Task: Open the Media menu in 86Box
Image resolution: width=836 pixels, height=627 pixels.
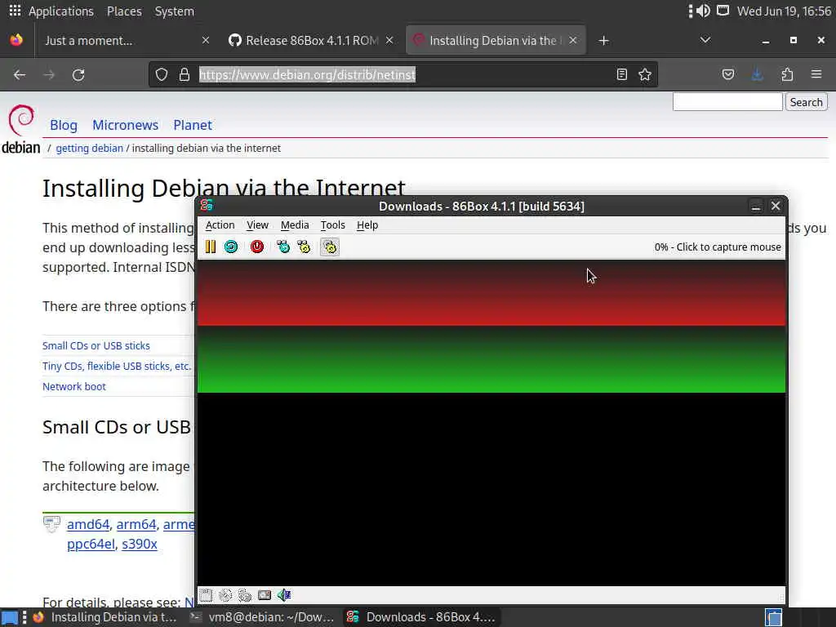Action: [295, 225]
